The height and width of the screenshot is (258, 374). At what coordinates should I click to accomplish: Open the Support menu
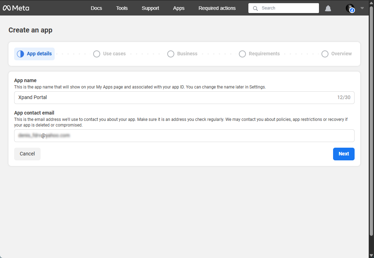tap(150, 8)
